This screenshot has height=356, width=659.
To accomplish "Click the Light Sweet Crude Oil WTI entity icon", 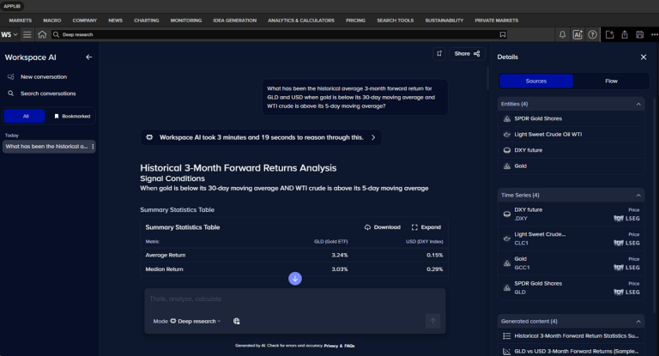I will [507, 135].
